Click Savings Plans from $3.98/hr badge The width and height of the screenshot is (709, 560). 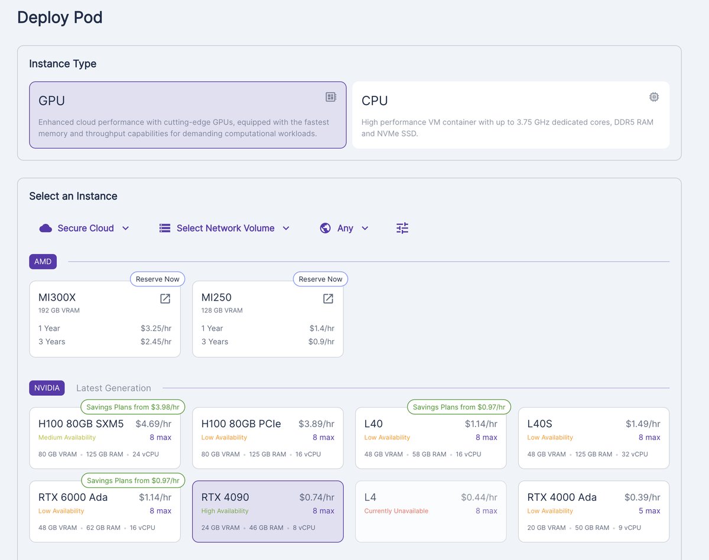click(x=133, y=407)
